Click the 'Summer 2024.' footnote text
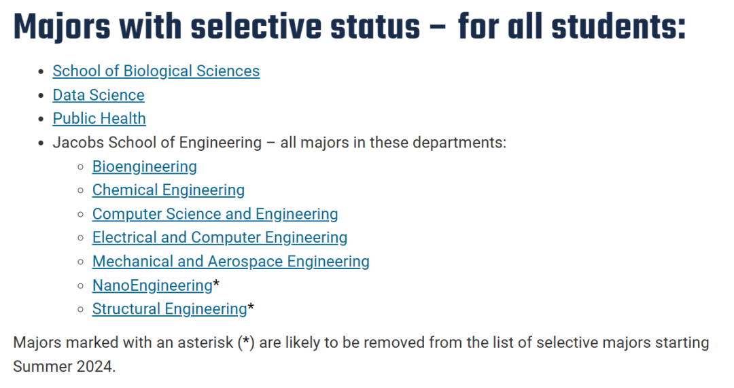The image size is (734, 388). click(64, 366)
